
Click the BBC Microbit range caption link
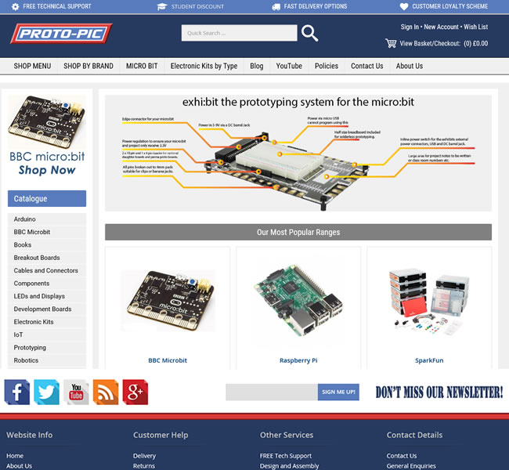point(168,360)
